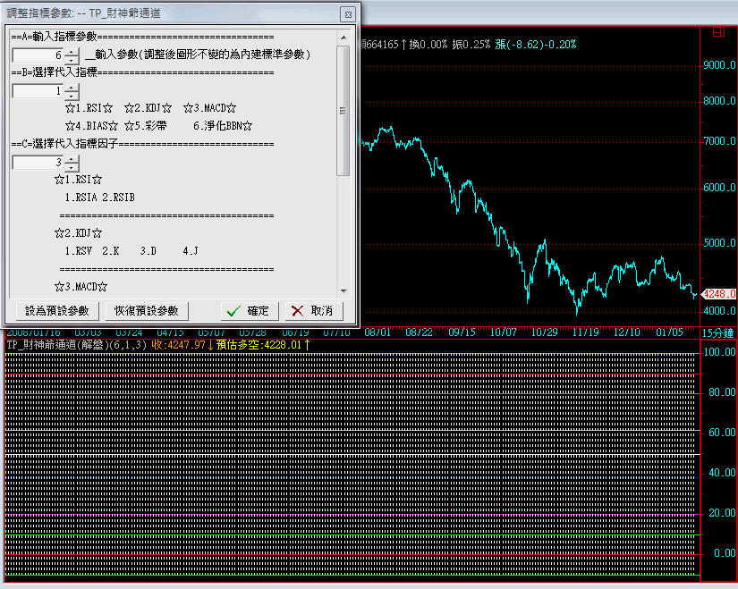Decrease the section A parameter value

click(x=72, y=60)
